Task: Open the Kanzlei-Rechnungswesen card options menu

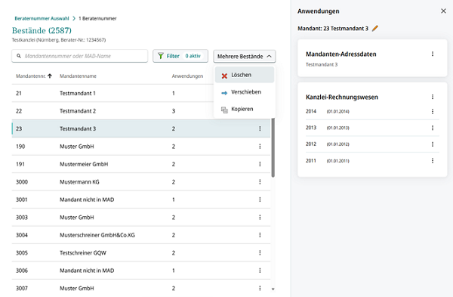Action: click(x=433, y=97)
